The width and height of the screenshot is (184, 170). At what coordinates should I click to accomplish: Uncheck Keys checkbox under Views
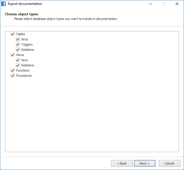pos(18,60)
